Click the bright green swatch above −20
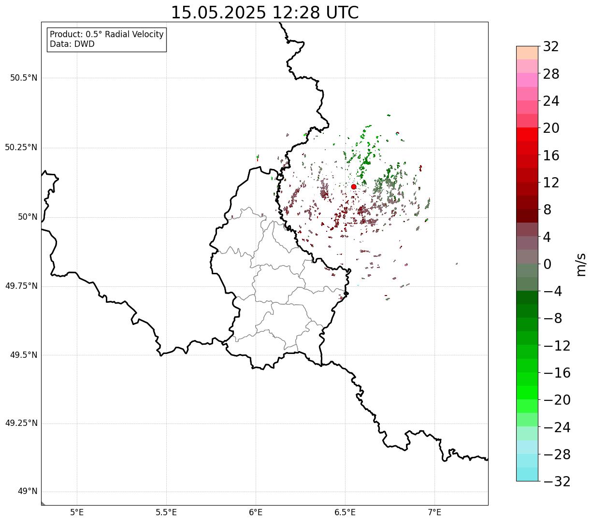 (x=527, y=393)
